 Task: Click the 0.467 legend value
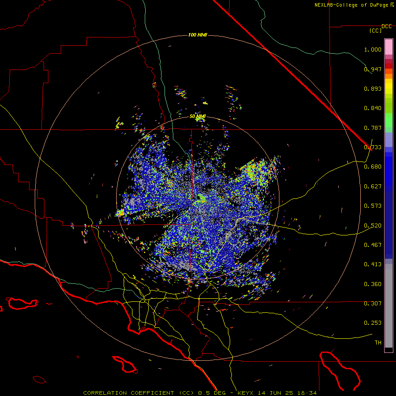pos(373,245)
